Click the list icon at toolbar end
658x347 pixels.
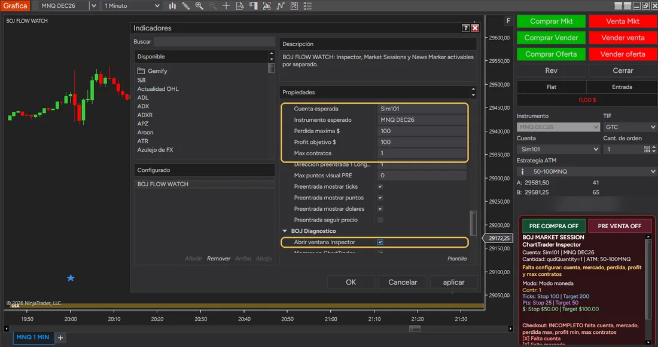click(x=307, y=6)
